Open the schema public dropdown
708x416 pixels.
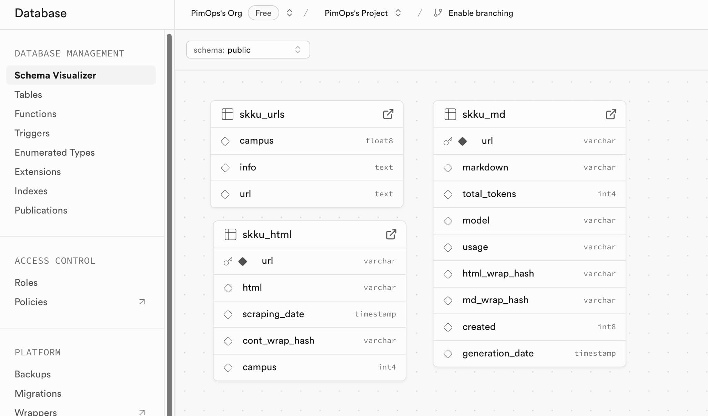(248, 50)
